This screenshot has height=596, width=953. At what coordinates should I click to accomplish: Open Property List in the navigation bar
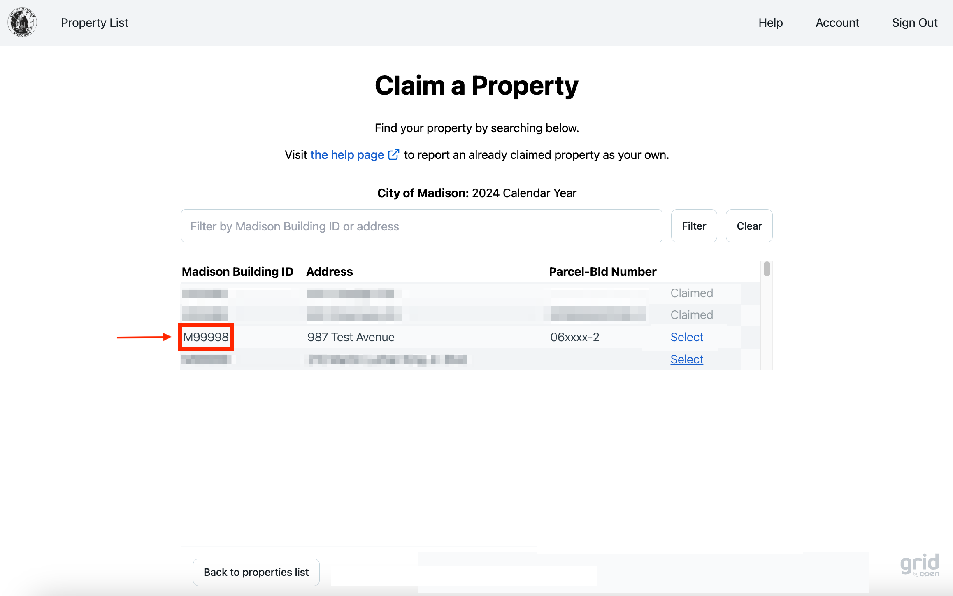pos(94,23)
